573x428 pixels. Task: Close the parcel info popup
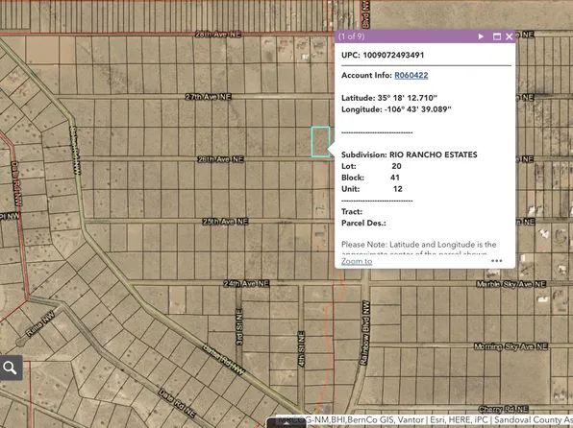coord(509,36)
